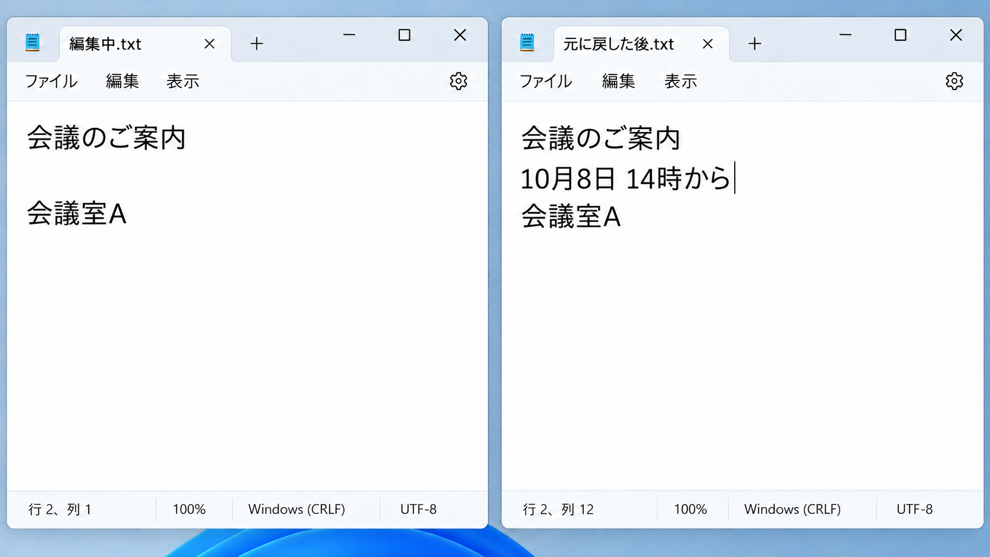Image resolution: width=990 pixels, height=557 pixels.
Task: Add new tab in 元に戻した後.txt window
Action: pyautogui.click(x=754, y=44)
